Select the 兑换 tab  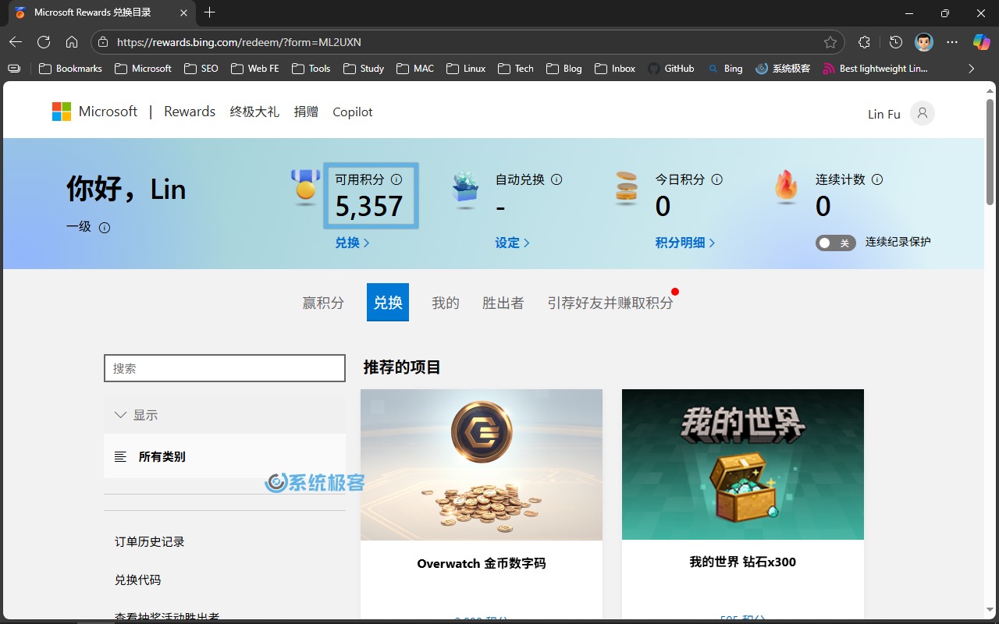(x=388, y=303)
